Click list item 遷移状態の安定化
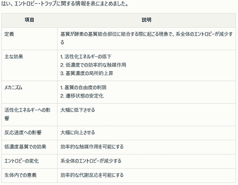The image size is (238, 185). click(82, 96)
